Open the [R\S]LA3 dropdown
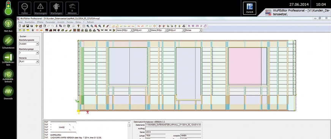The image size is (331, 139). 142,30
